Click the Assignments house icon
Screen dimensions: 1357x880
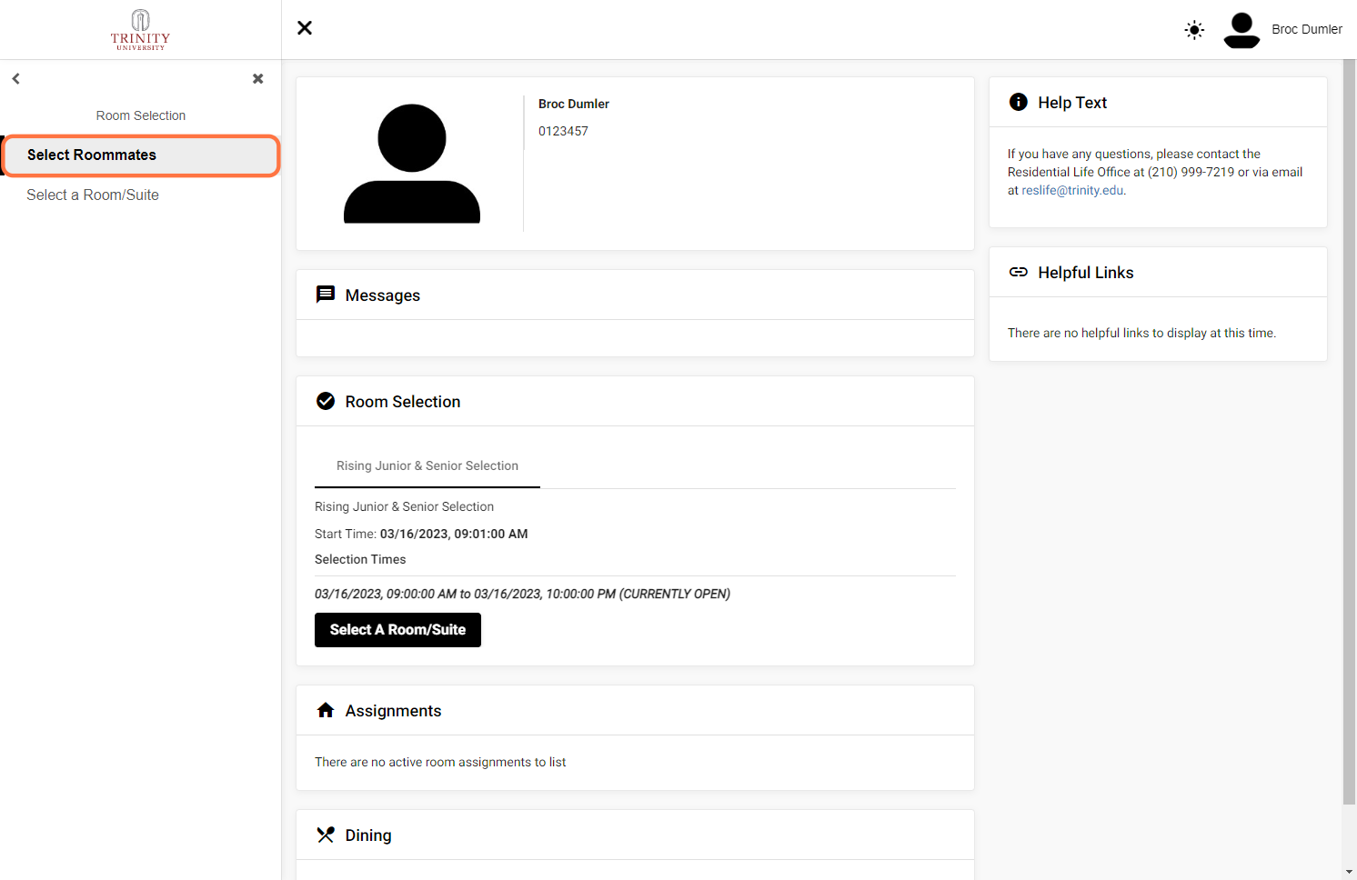(x=326, y=710)
